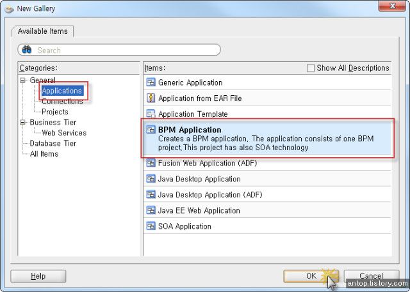The height and width of the screenshot is (292, 410).
Task: Click the binoculars search icon
Action: pyautogui.click(x=27, y=50)
